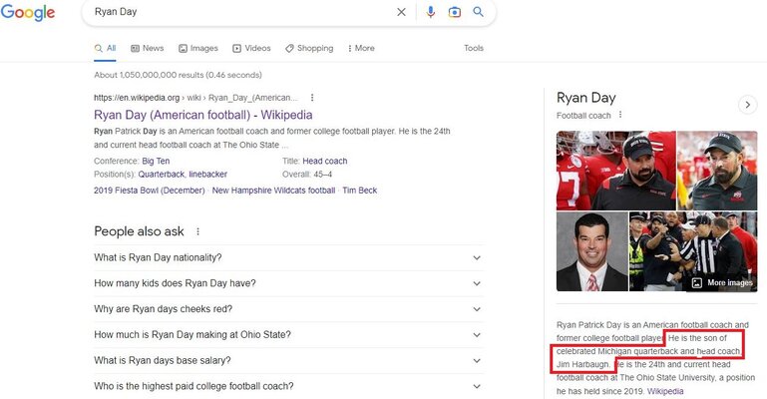Open the Tools button
767x399 pixels.
(474, 48)
